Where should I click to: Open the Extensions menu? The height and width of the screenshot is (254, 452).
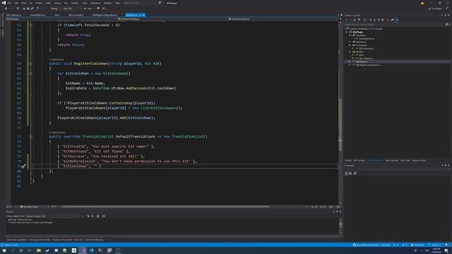click(x=95, y=3)
